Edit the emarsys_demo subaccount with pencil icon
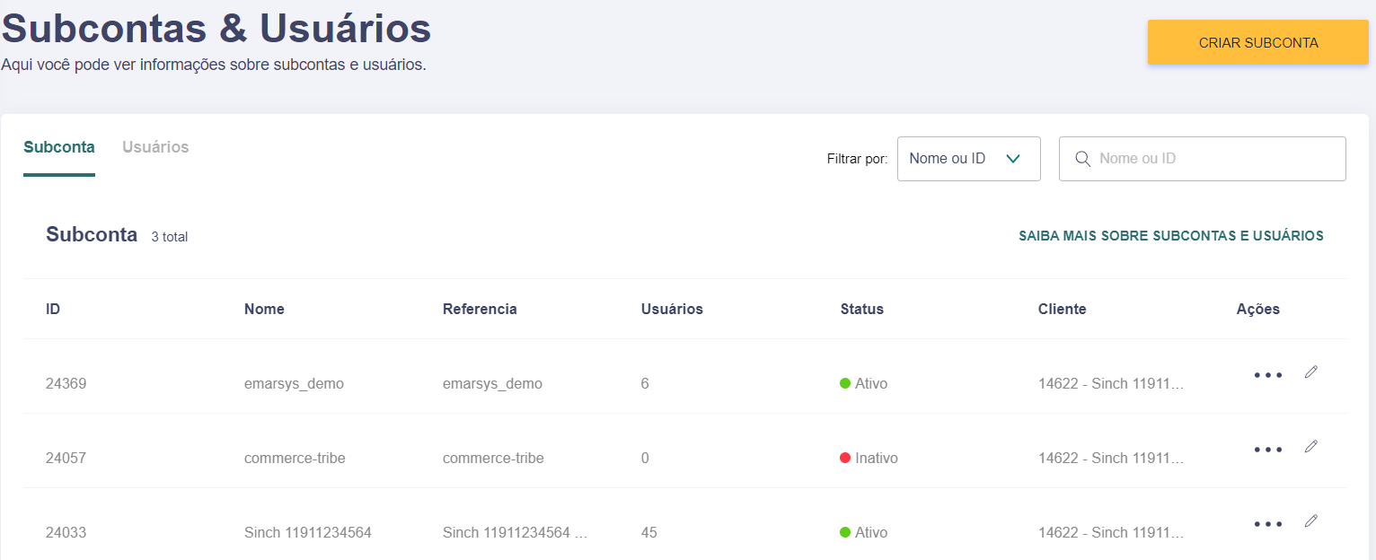1376x560 pixels. point(1311,372)
